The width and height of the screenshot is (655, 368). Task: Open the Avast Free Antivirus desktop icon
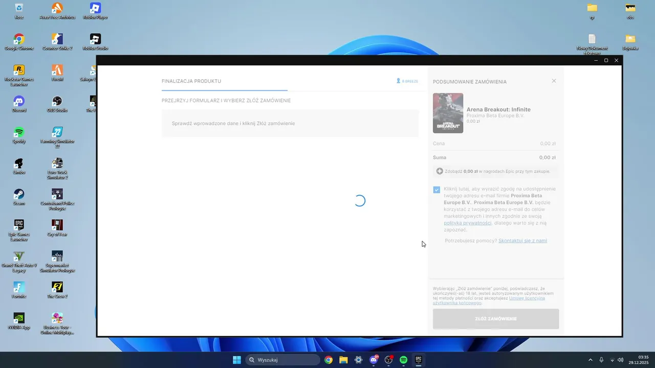pyautogui.click(x=57, y=11)
